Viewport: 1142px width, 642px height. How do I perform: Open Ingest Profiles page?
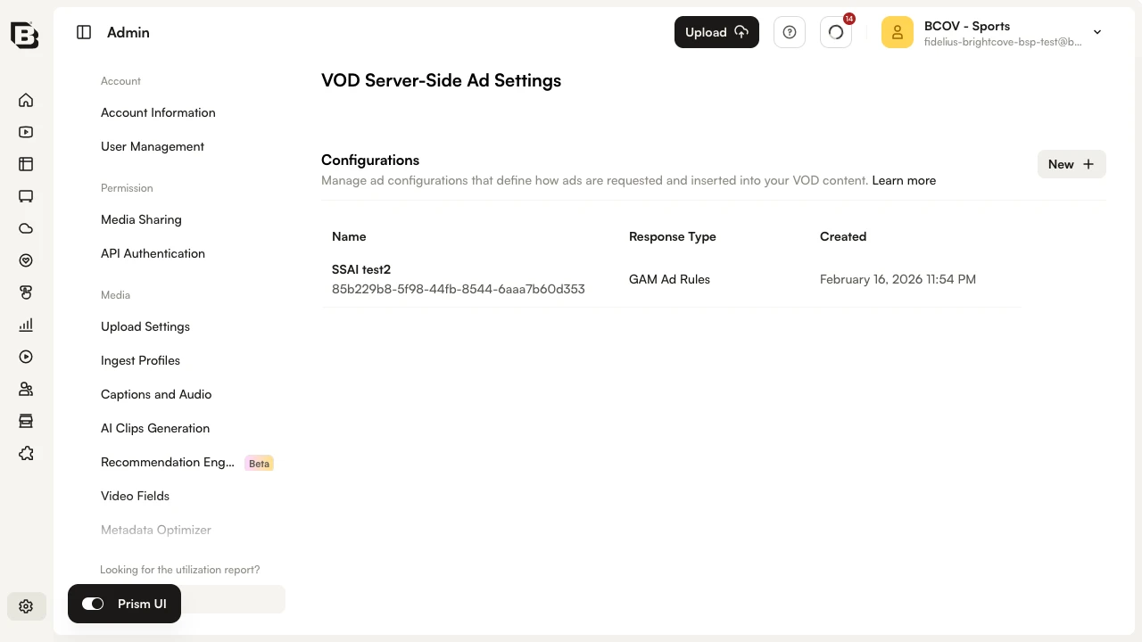[140, 360]
